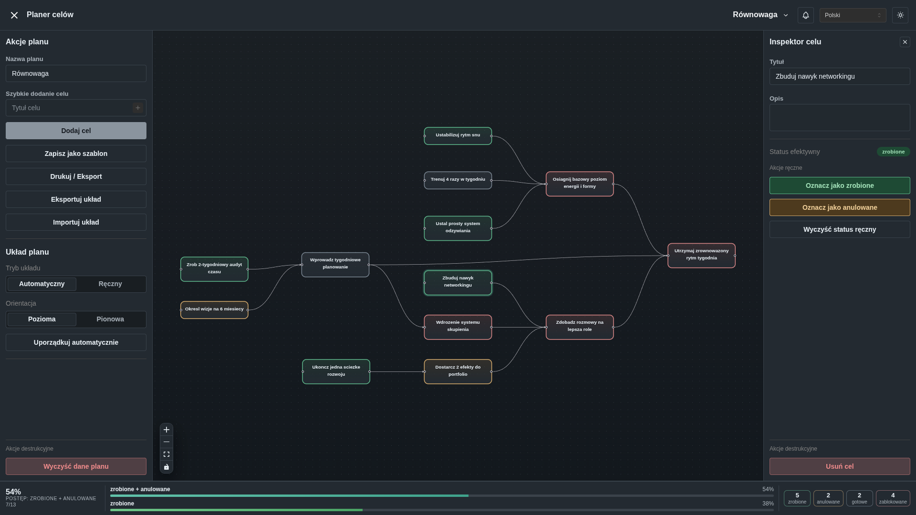
Task: Click the quick-add plus next to Tytuł celu
Action: pos(138,108)
